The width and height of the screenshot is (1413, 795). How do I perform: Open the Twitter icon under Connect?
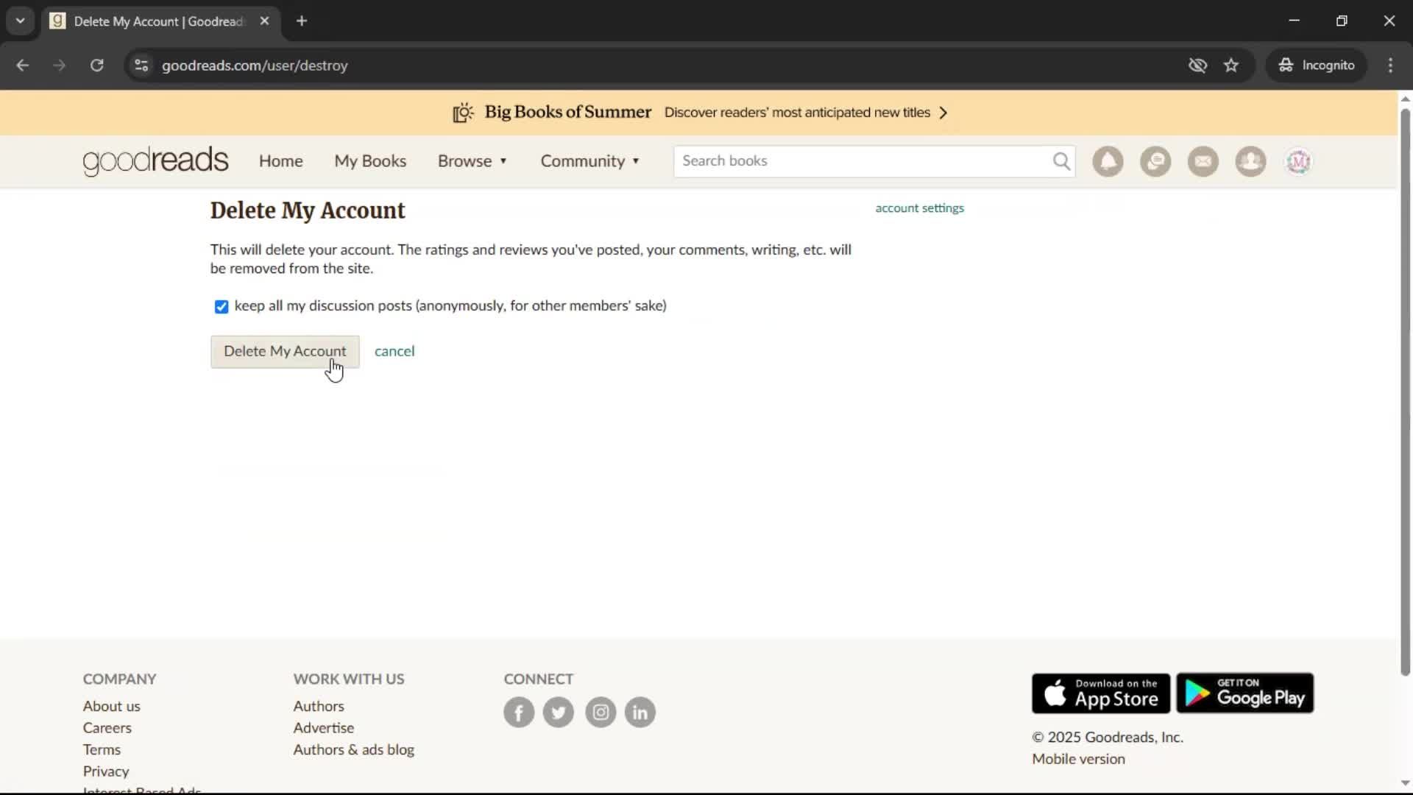(x=559, y=713)
